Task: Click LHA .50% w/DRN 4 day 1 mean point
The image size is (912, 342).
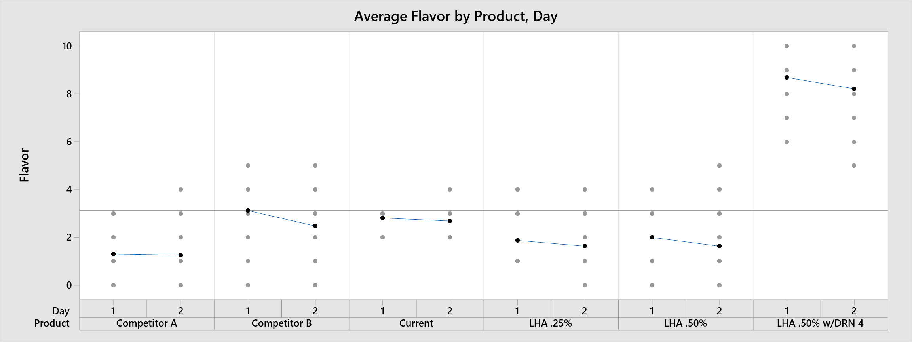Action: tap(787, 77)
